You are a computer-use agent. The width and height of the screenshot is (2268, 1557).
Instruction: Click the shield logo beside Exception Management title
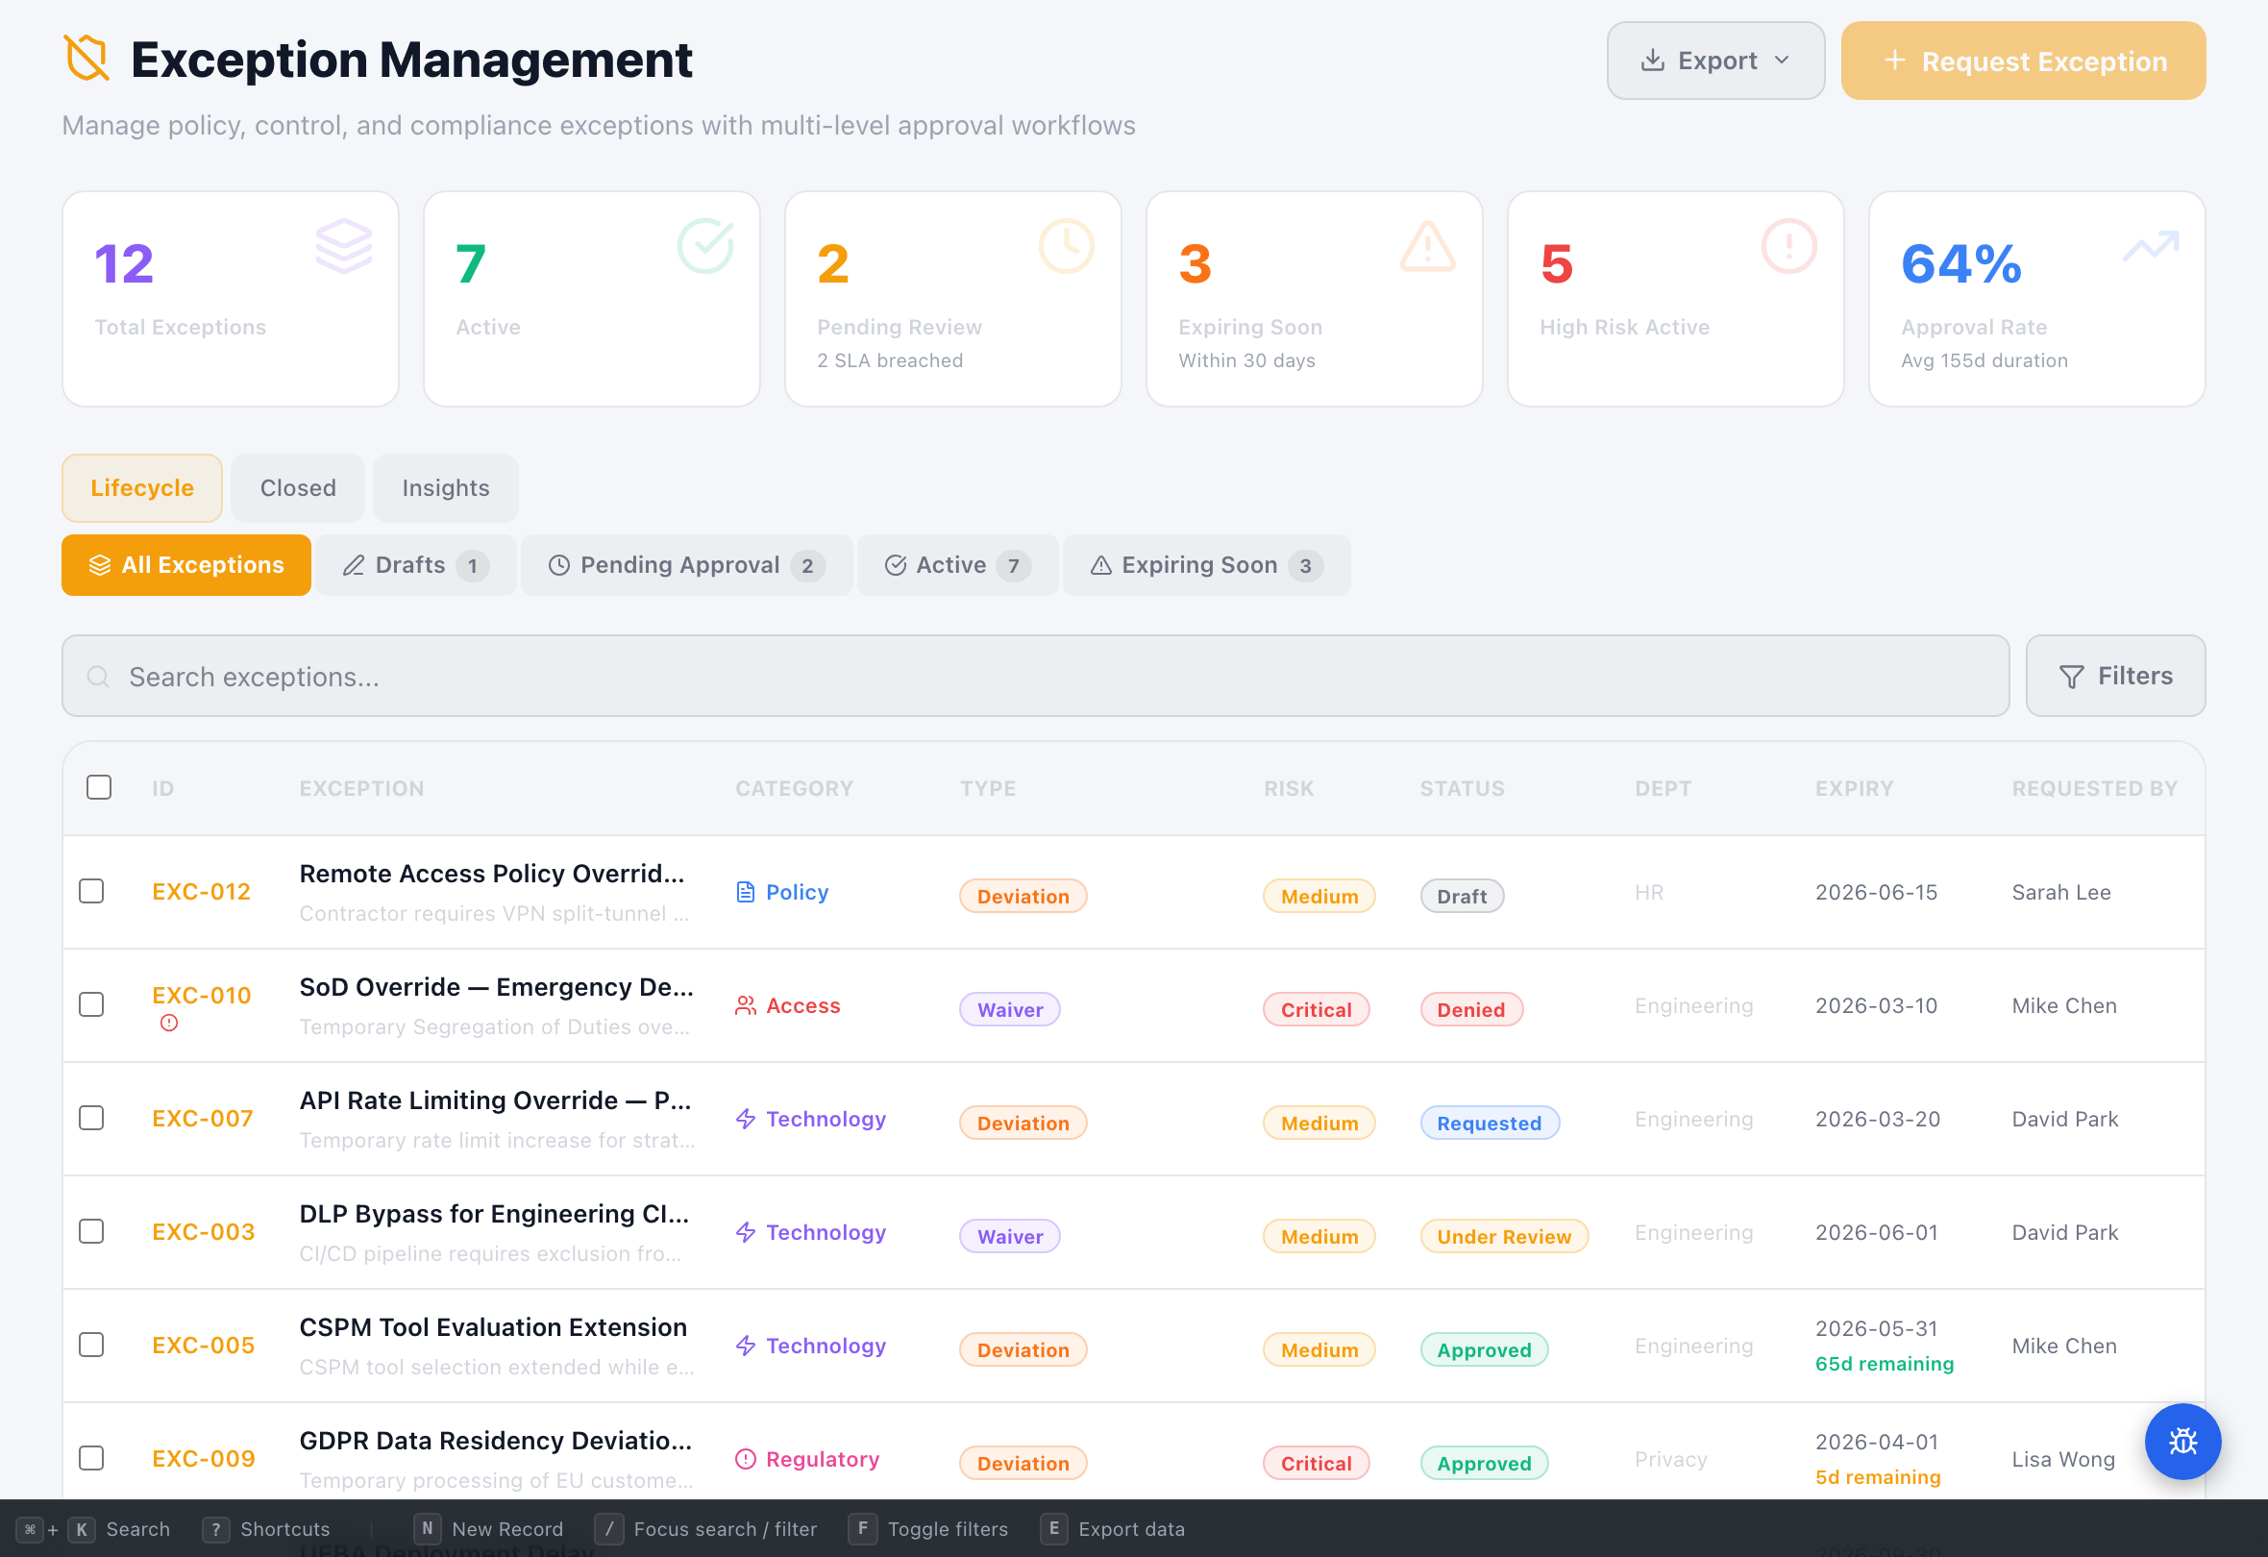pos(86,60)
